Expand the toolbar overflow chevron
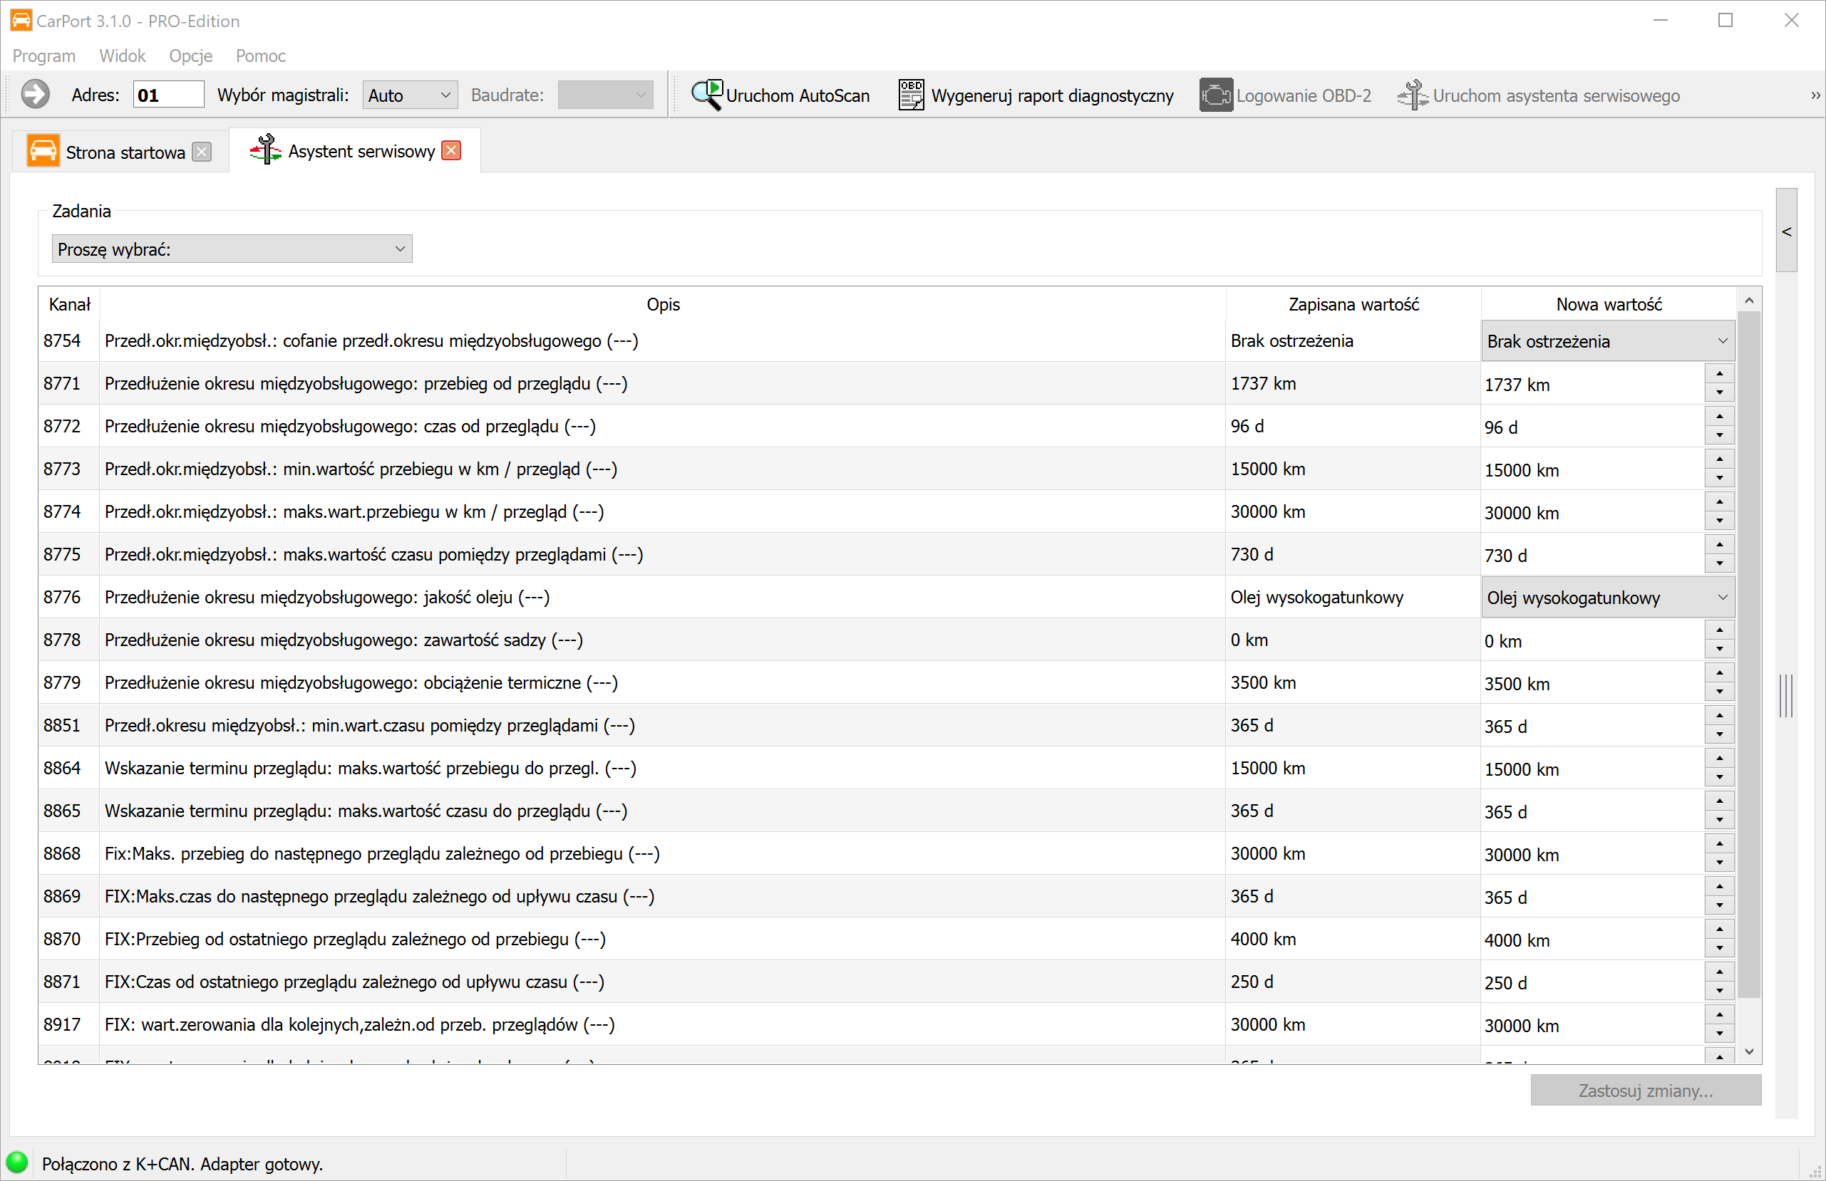This screenshot has height=1181, width=1826. [1815, 96]
